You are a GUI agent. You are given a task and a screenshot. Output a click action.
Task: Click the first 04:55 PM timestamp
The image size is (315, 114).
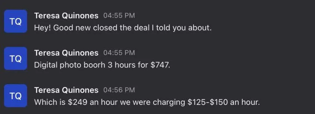point(119,16)
